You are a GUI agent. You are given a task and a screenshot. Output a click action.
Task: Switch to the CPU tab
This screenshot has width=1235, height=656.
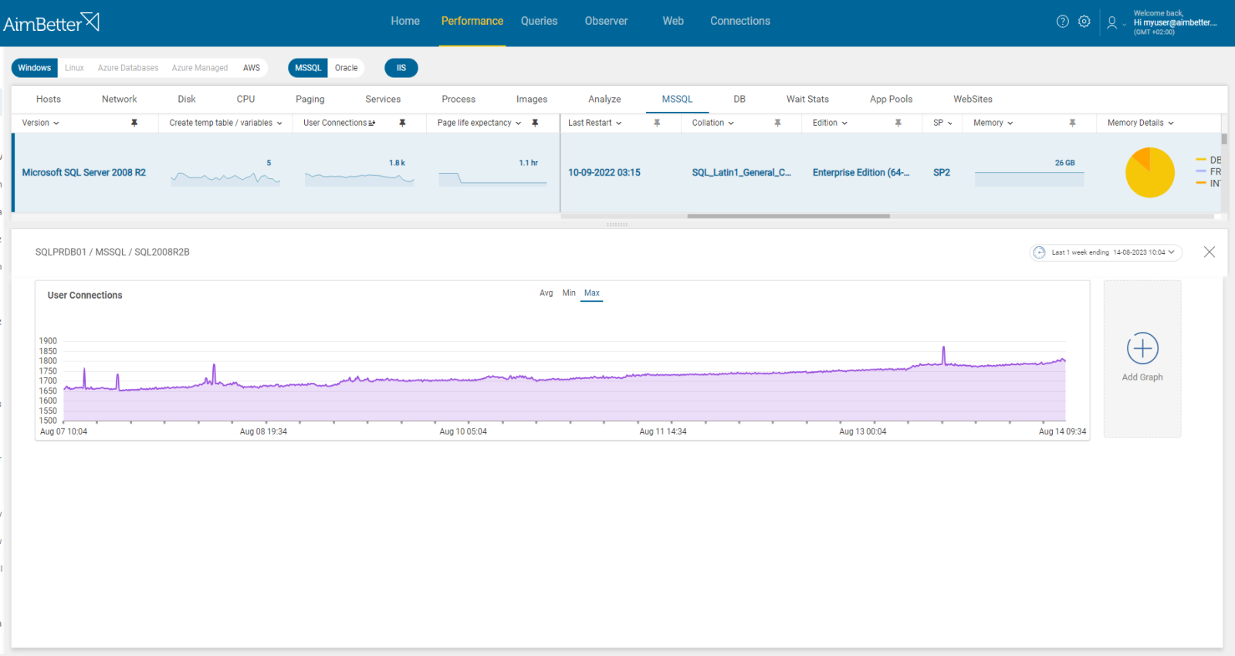[x=245, y=100]
